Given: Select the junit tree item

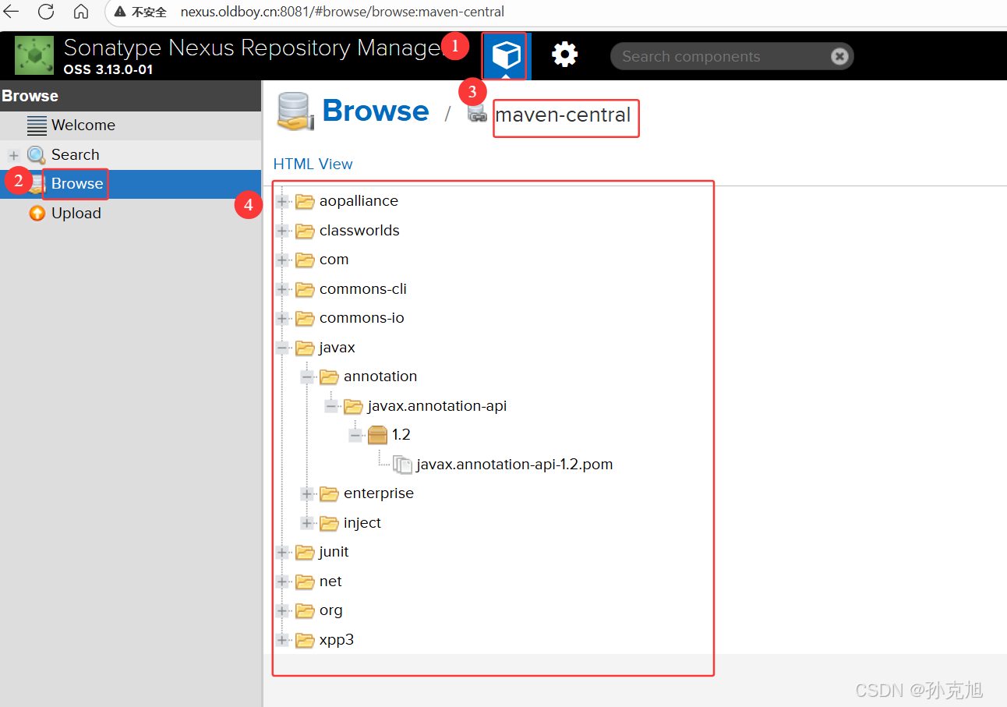Looking at the screenshot, I should point(334,552).
